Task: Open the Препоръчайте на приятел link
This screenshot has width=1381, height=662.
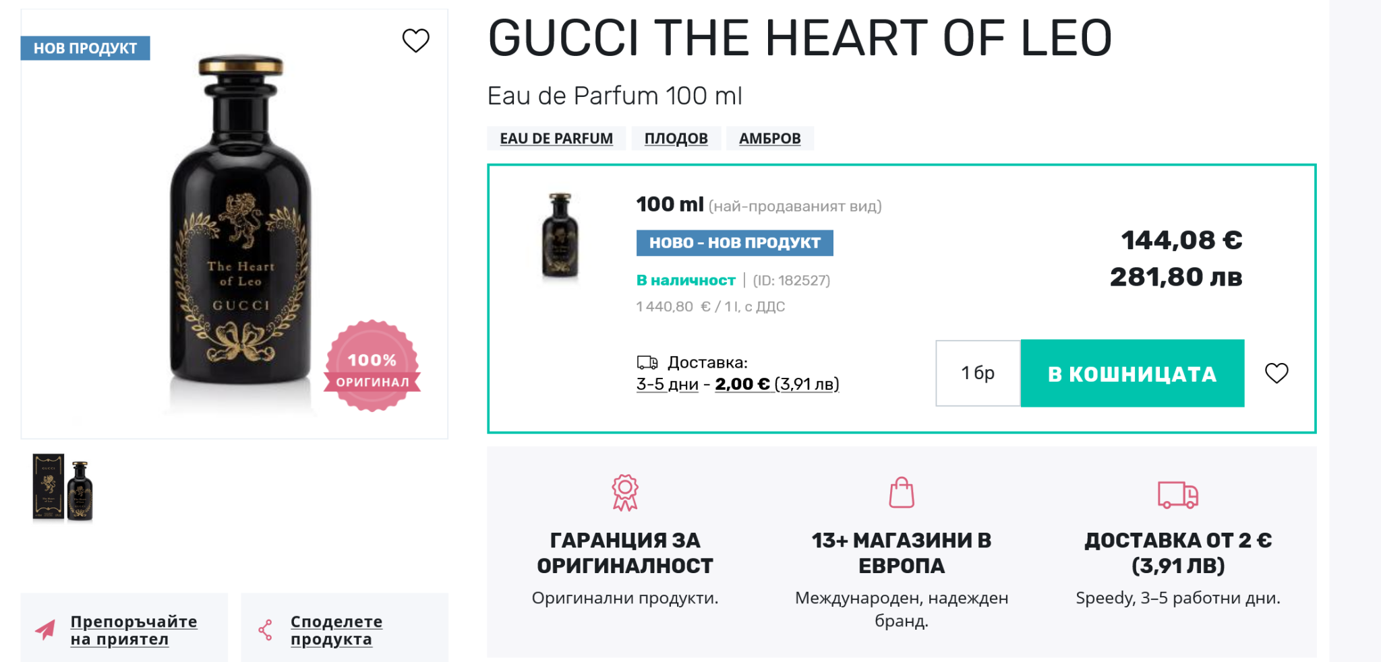Action: pyautogui.click(x=134, y=630)
